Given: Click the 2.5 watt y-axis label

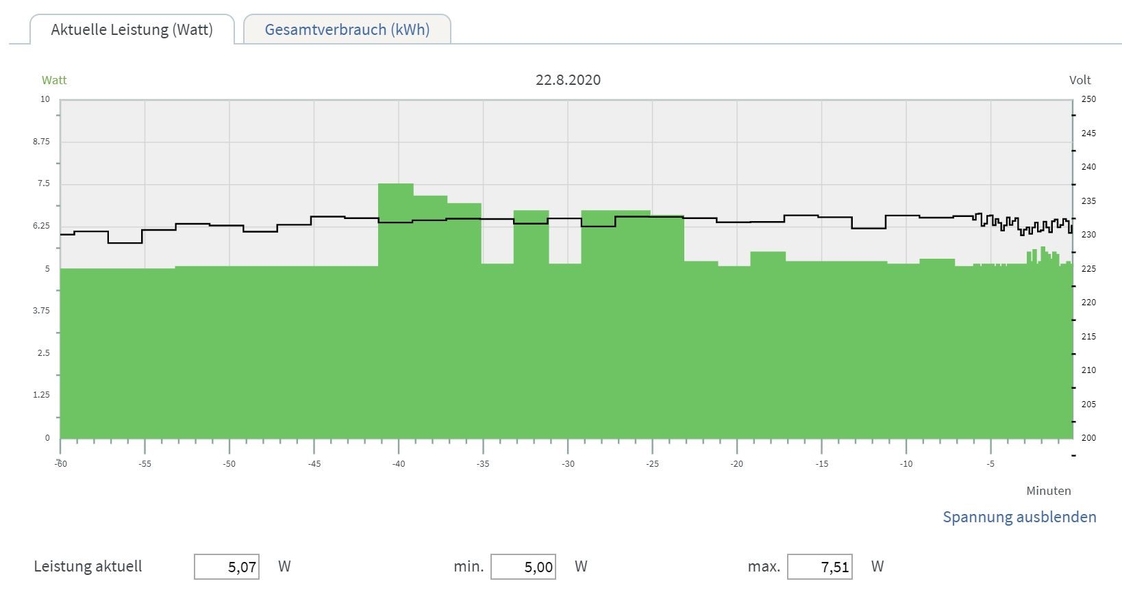Looking at the screenshot, I should (44, 353).
